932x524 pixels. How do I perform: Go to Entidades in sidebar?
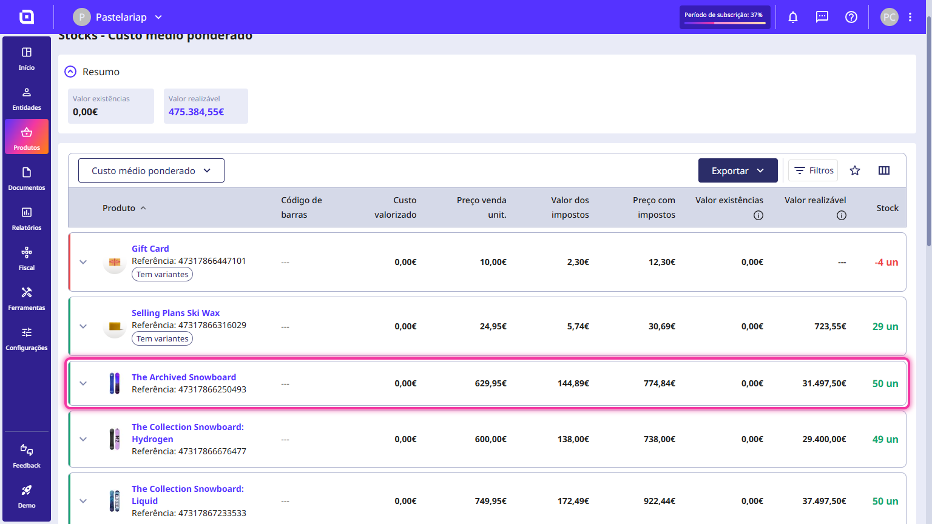point(27,98)
